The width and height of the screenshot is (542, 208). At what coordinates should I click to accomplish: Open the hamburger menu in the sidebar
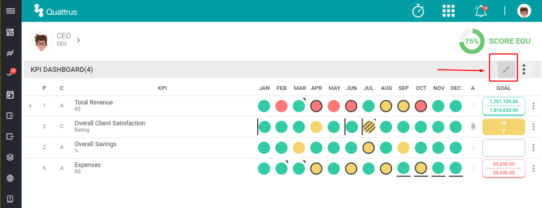pos(11,11)
